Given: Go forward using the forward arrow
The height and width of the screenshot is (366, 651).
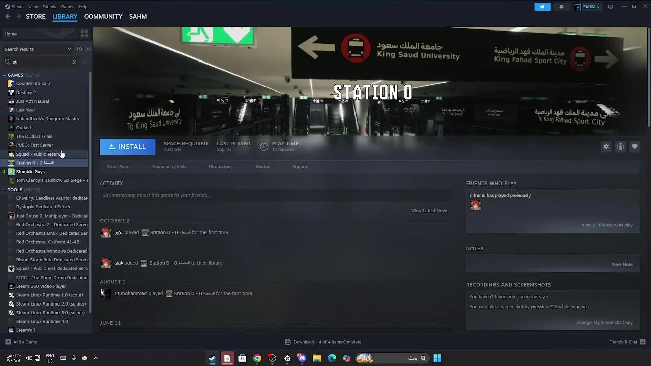Looking at the screenshot, I should (19, 16).
